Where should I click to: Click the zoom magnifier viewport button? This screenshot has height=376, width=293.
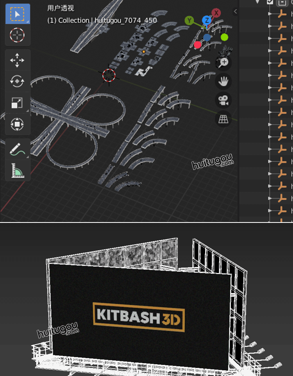click(223, 63)
